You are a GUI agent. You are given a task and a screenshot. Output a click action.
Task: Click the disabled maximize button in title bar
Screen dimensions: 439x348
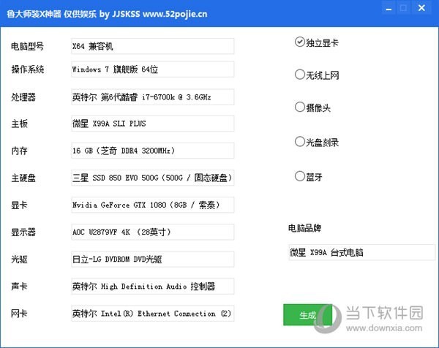(403, 8)
